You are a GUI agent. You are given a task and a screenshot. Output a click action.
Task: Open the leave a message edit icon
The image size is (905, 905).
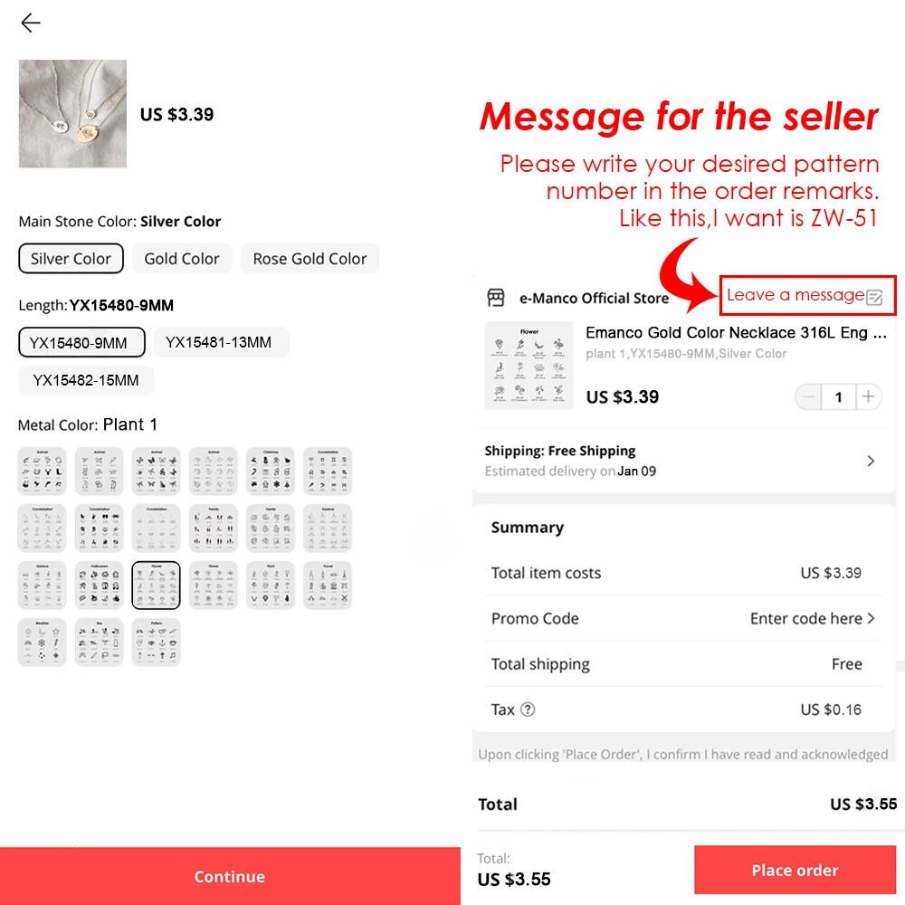pyautogui.click(x=874, y=297)
